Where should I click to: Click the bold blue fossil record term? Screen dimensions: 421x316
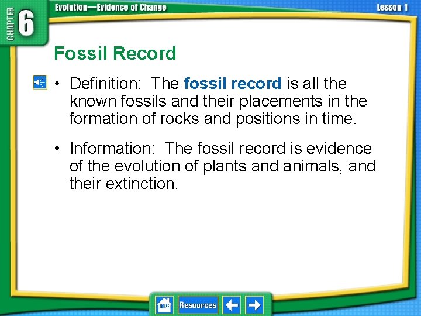pyautogui.click(x=233, y=83)
